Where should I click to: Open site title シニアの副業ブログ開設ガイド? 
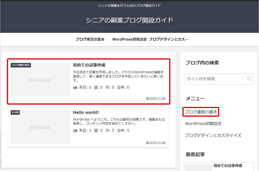[x=129, y=20]
